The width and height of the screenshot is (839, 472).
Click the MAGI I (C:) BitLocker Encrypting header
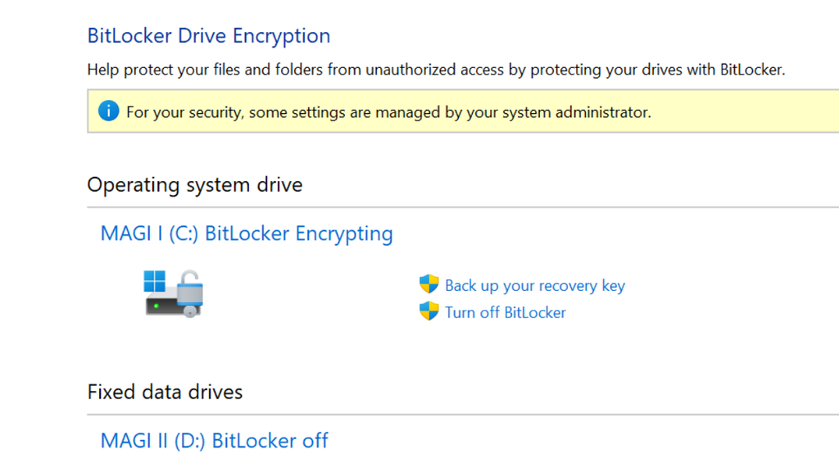click(x=246, y=234)
